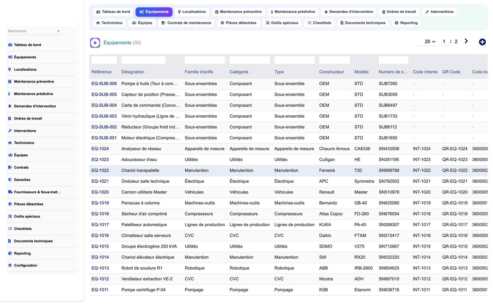Select the Équipements top tab
This screenshot has width=493, height=305.
click(x=154, y=12)
